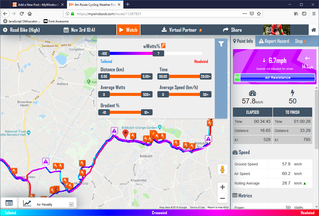Zoom out on the map
319x216 pixels.
point(222,198)
